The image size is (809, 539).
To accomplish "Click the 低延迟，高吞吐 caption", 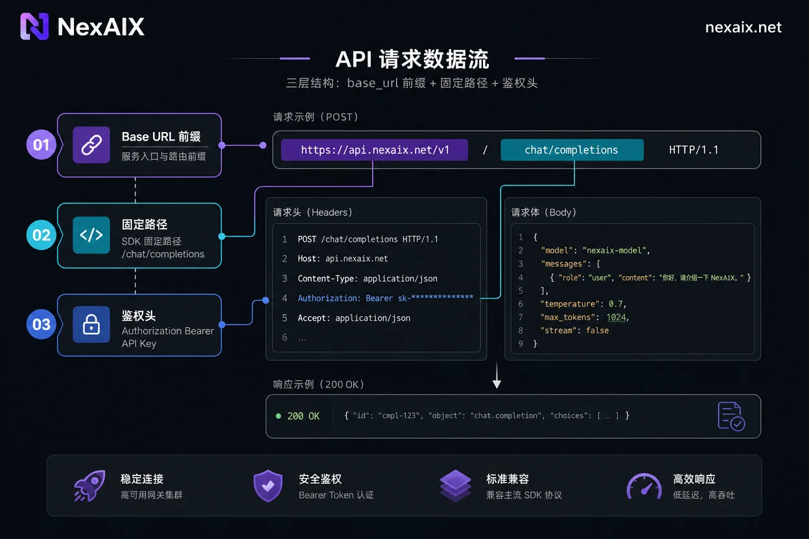I will click(704, 495).
